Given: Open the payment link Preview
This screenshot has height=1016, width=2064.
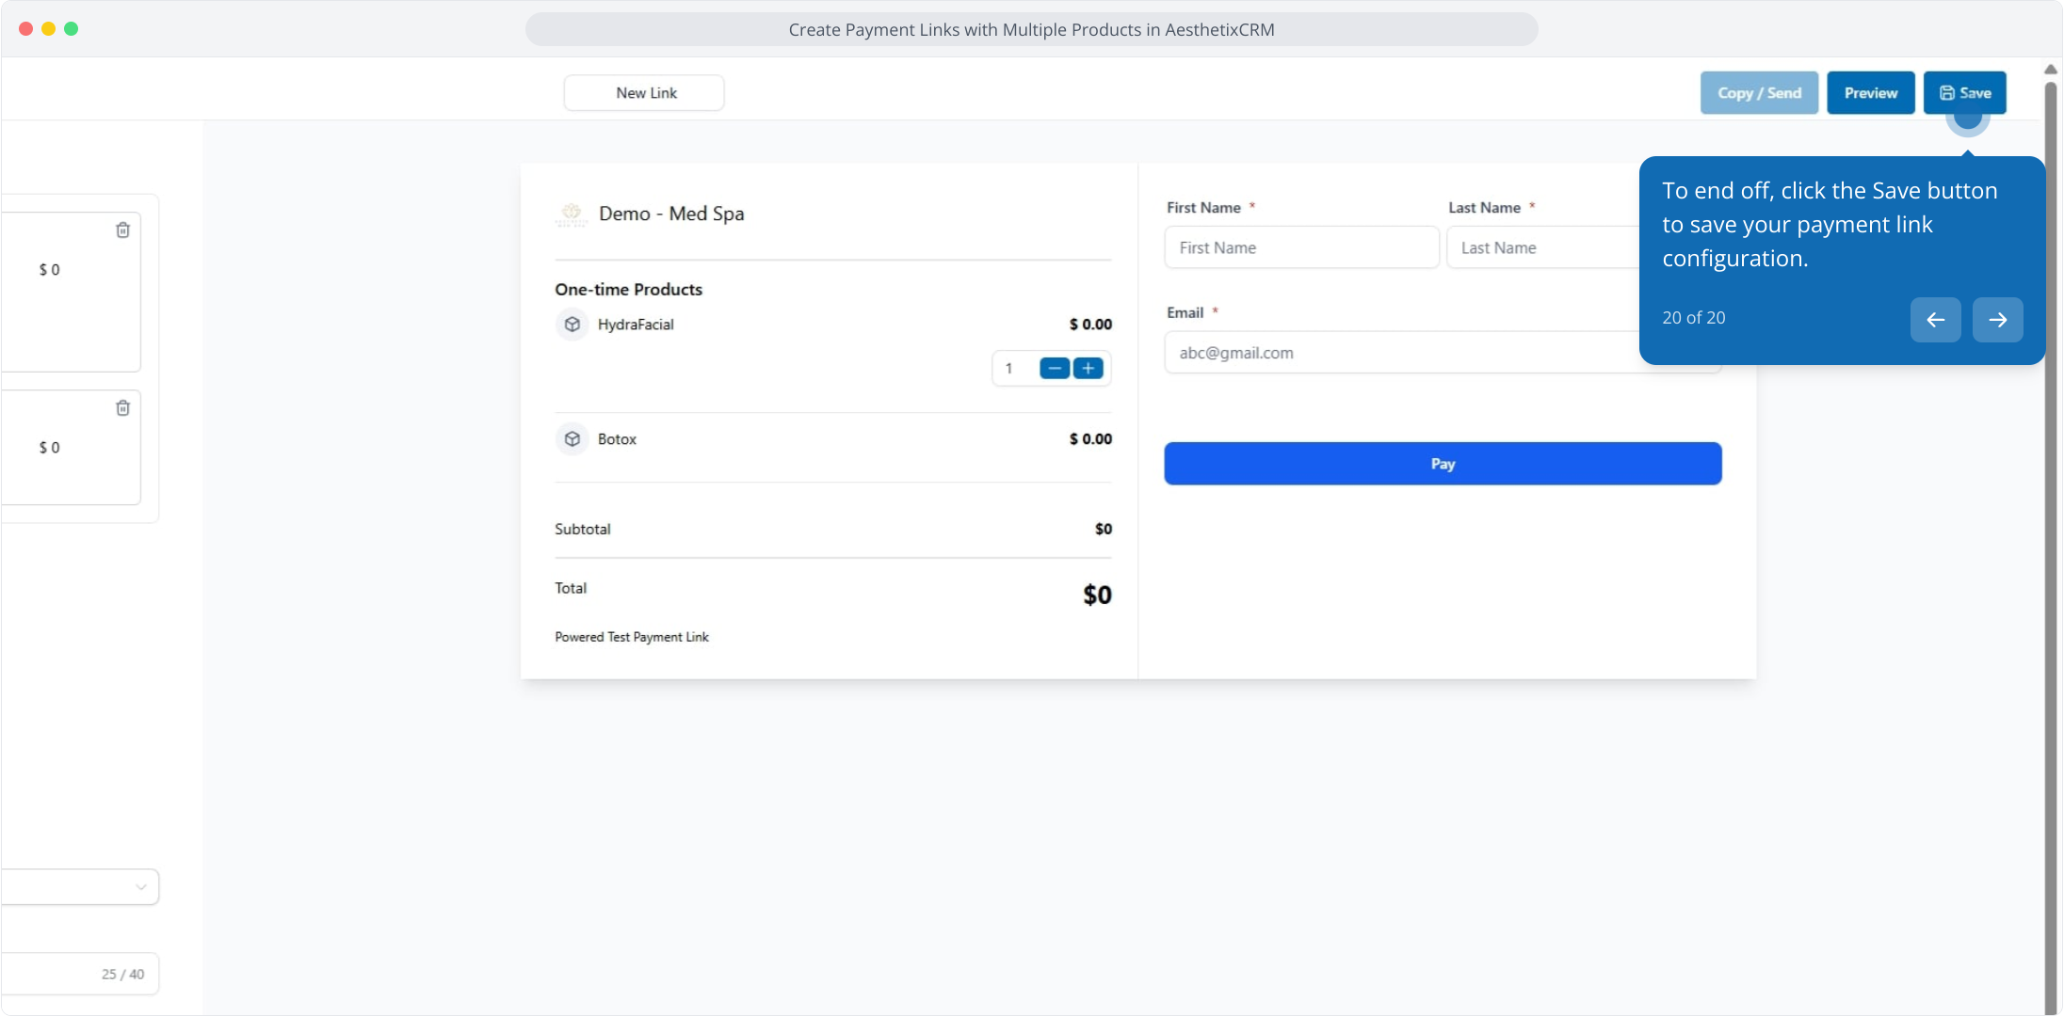Looking at the screenshot, I should (x=1870, y=93).
